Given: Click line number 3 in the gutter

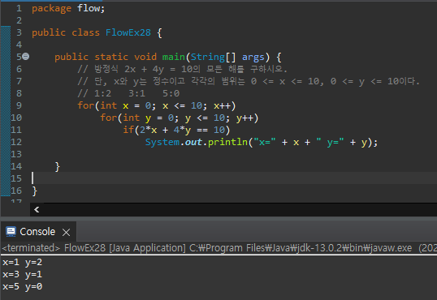Looking at the screenshot, I should point(19,32).
